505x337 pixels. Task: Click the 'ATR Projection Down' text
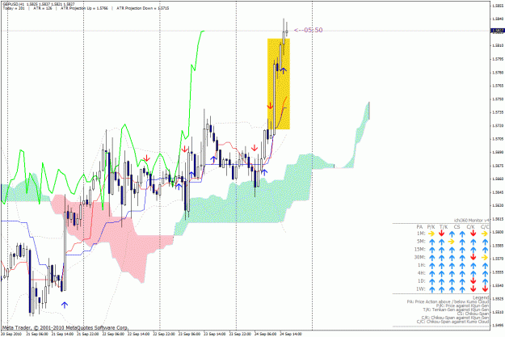(135, 8)
